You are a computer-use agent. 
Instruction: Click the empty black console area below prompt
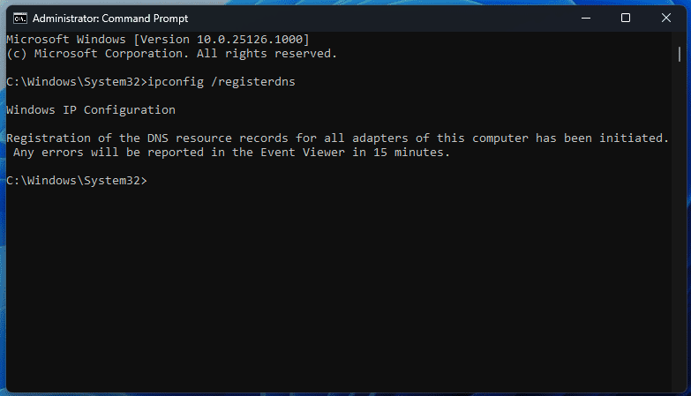point(340,287)
